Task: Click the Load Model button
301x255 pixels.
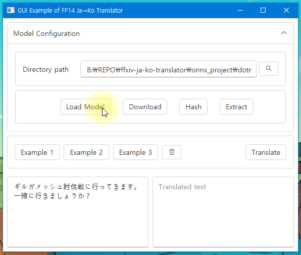Action: pos(85,107)
